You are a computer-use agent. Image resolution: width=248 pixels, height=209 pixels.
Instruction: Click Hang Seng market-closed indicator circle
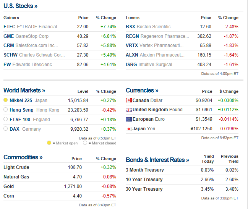(5, 109)
